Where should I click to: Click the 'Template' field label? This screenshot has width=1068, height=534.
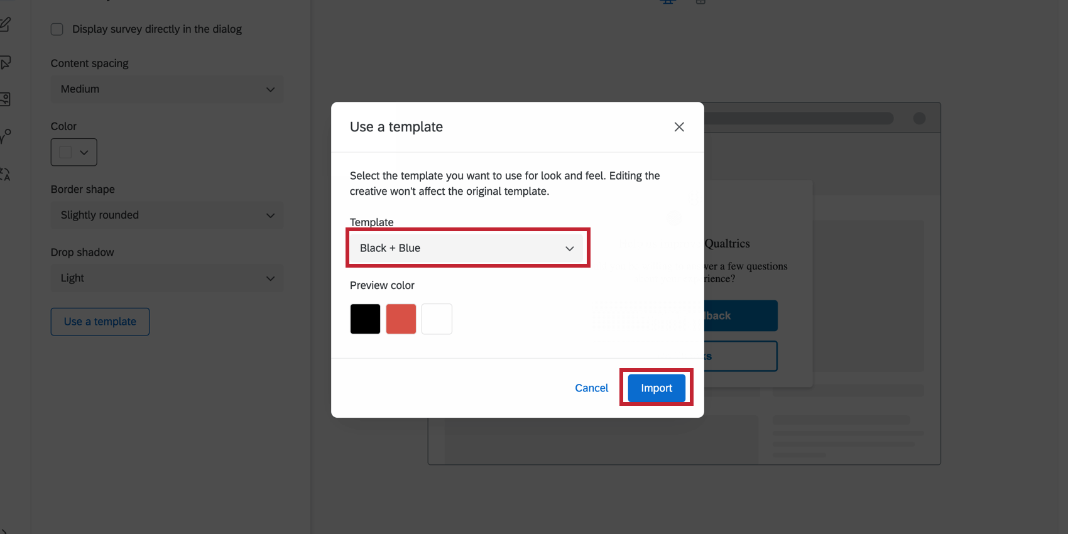pos(372,222)
